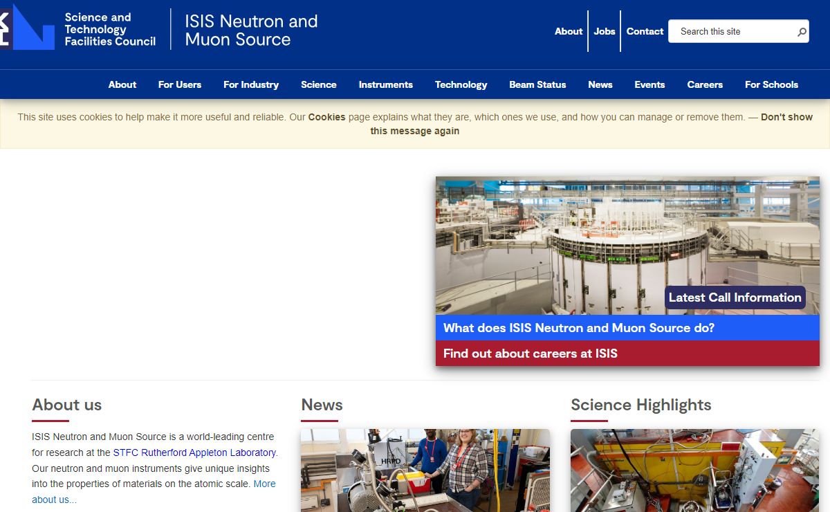Open the STFC Rutherford Appleton Laboratory link
830x512 pixels.
194,452
